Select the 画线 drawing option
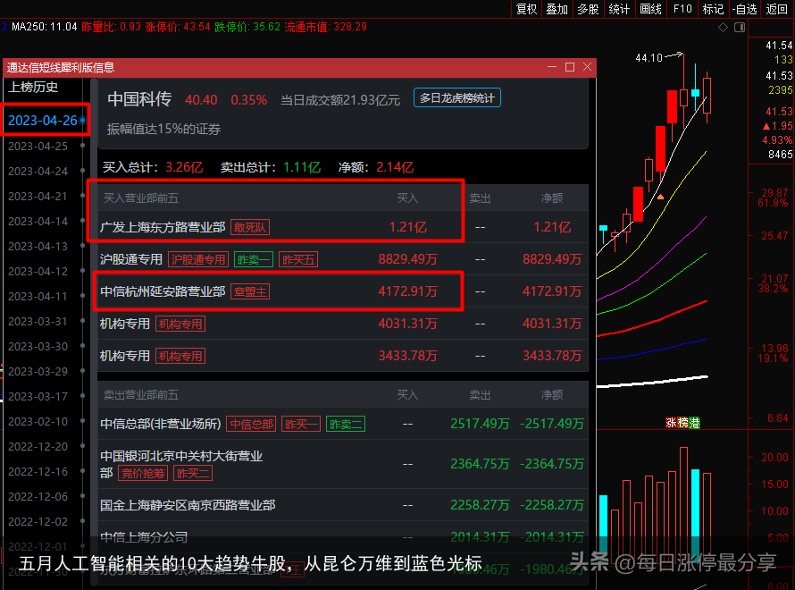This screenshot has width=795, height=590. 650,9
